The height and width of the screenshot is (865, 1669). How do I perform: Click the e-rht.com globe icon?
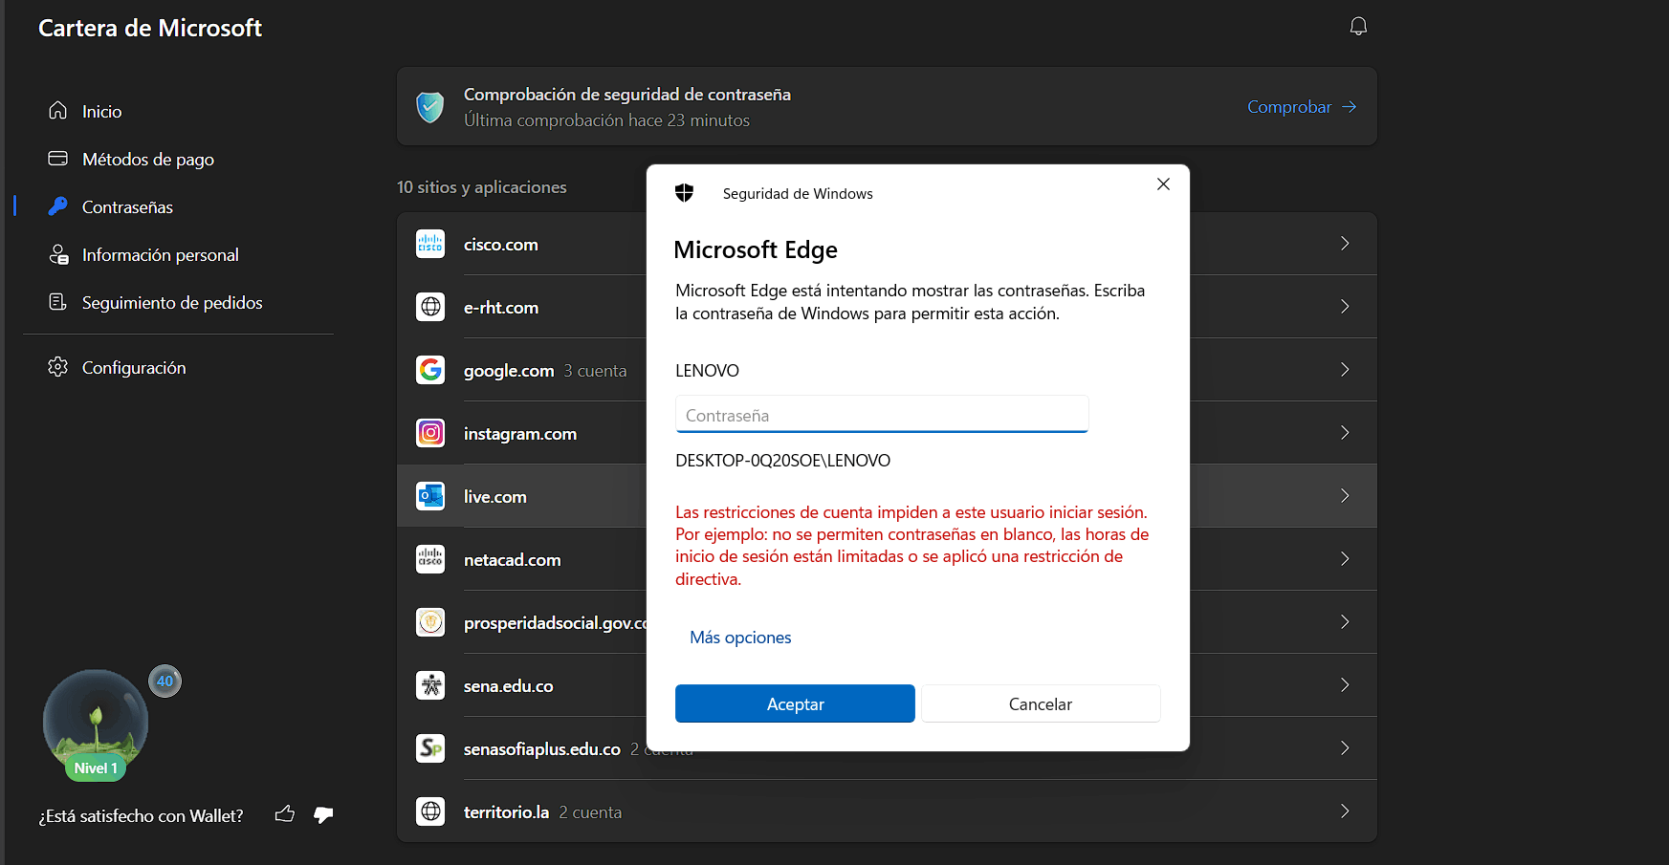point(430,307)
